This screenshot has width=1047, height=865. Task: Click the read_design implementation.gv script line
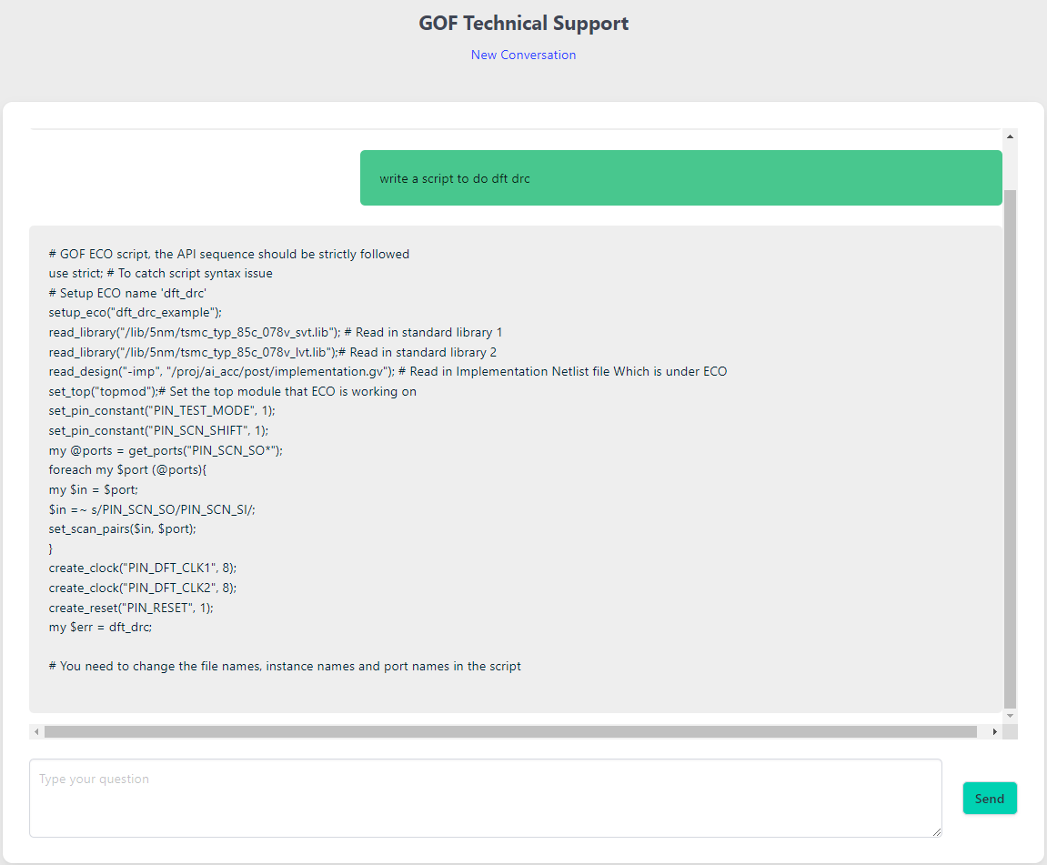click(388, 371)
